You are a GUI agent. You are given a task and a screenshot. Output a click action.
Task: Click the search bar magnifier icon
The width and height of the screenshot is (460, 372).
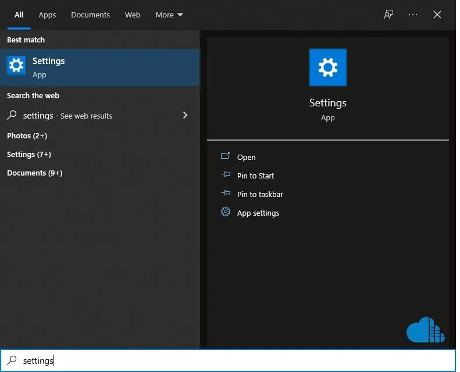(x=12, y=360)
